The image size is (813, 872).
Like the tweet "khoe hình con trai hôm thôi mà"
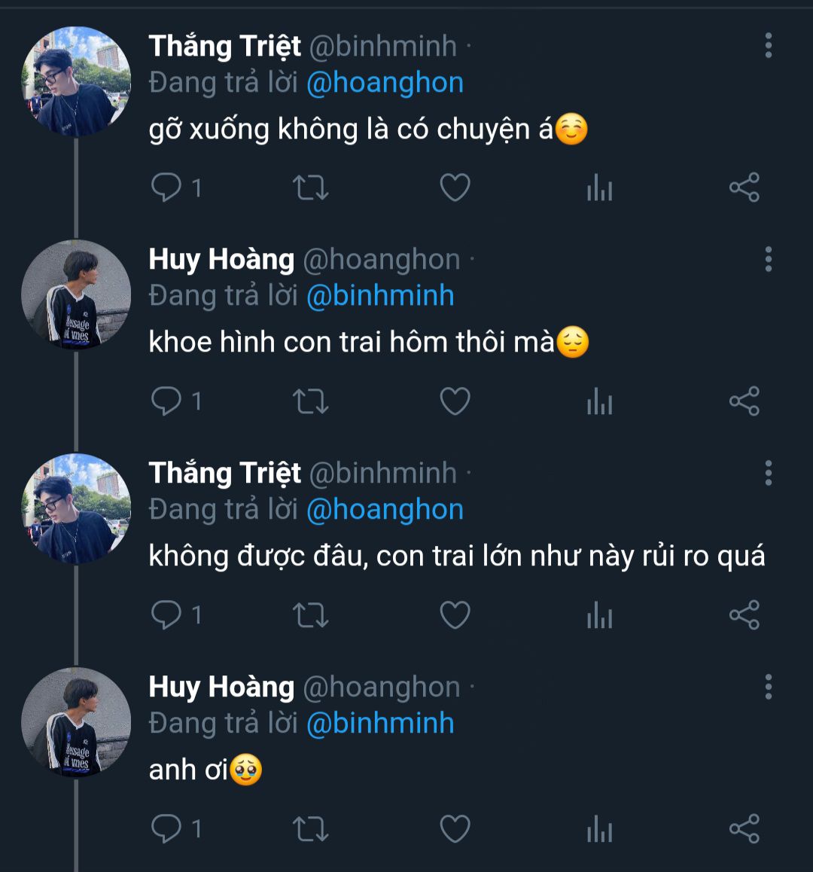coord(455,401)
